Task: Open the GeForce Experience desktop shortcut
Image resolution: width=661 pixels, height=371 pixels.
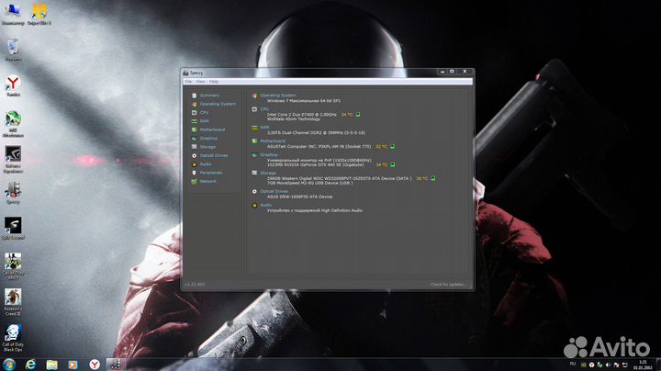Action: point(13,160)
